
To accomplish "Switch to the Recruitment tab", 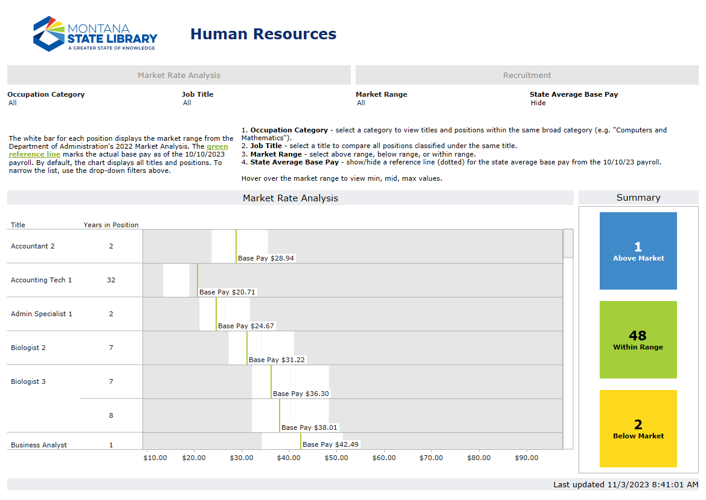I will (526, 74).
